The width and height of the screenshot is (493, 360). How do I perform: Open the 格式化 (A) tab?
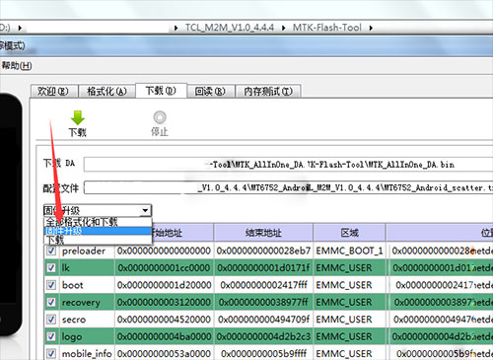click(x=106, y=91)
